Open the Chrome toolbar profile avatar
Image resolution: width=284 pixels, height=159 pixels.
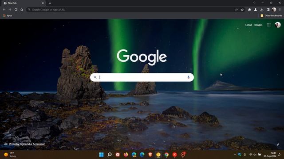[x=274, y=10]
